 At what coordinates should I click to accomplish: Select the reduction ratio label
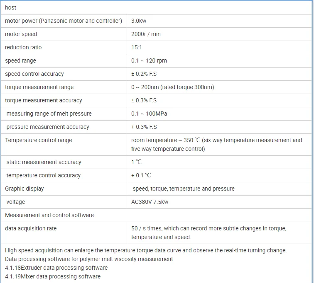(23, 47)
